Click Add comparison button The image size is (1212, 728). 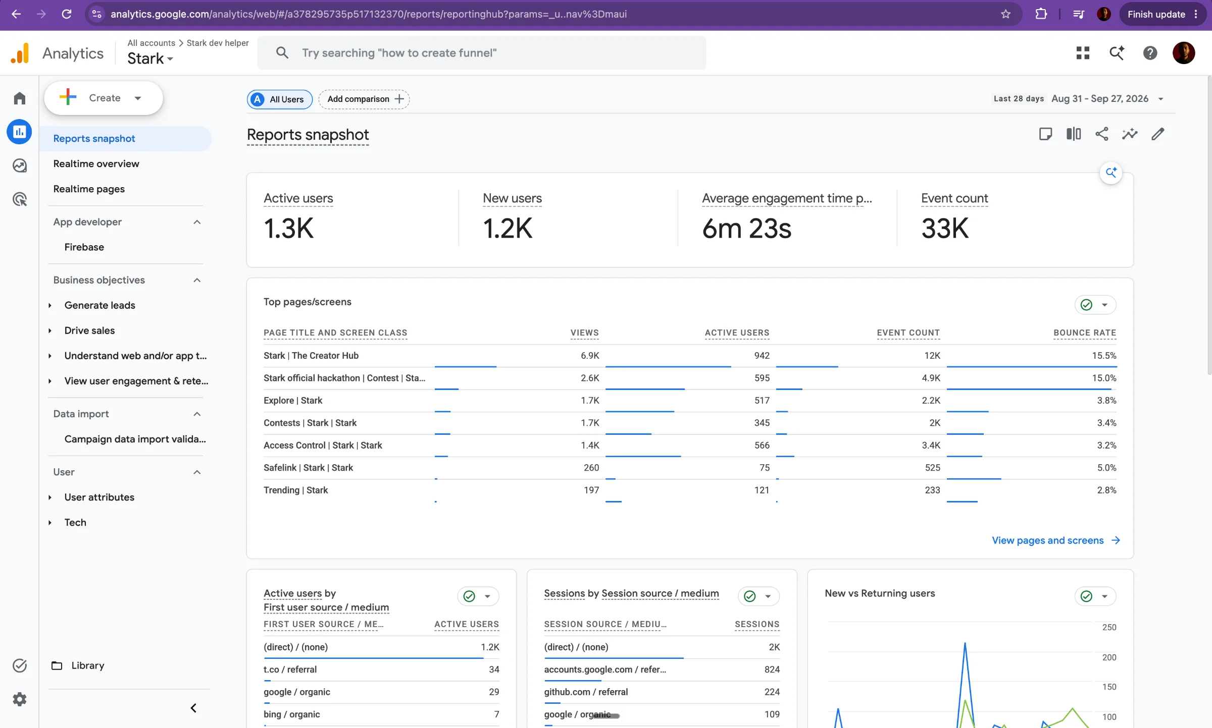364,99
